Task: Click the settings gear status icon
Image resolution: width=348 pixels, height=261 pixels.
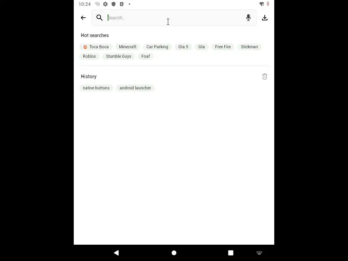Action: [105, 4]
